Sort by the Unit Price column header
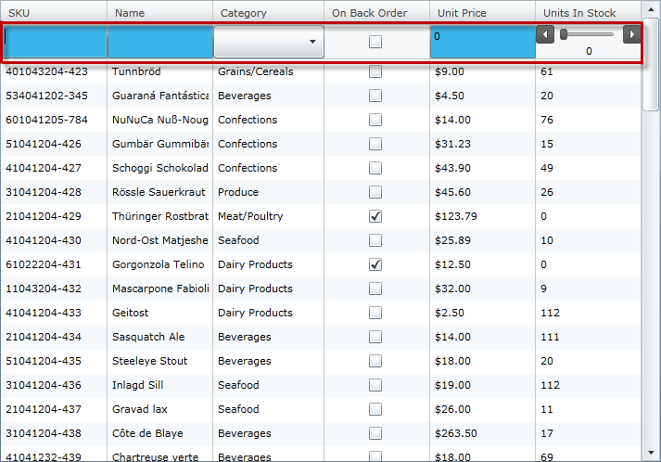 (482, 13)
